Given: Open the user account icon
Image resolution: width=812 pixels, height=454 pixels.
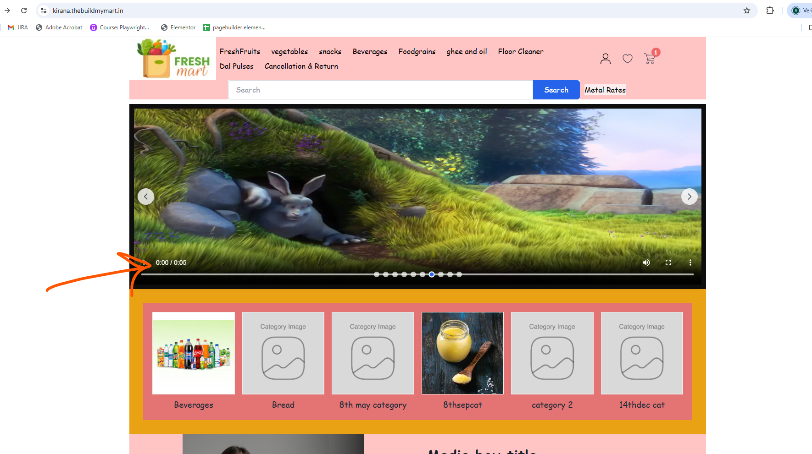Looking at the screenshot, I should point(606,59).
